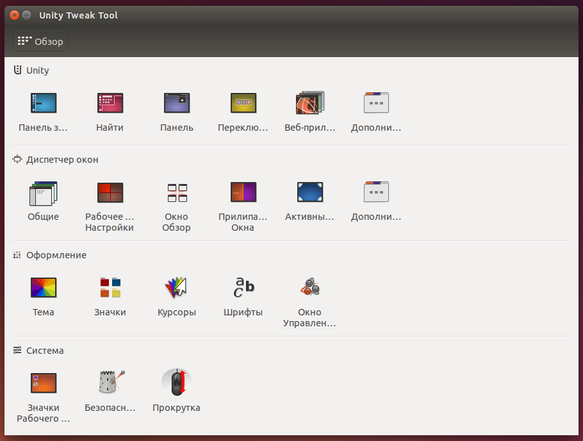Open the Переклю… switcher settings icon

point(243,103)
